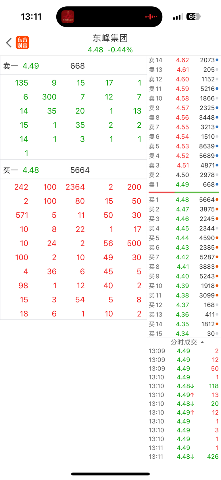Select the 卖3 volume 4871
The height and width of the screenshot is (480, 221).
tap(207, 165)
